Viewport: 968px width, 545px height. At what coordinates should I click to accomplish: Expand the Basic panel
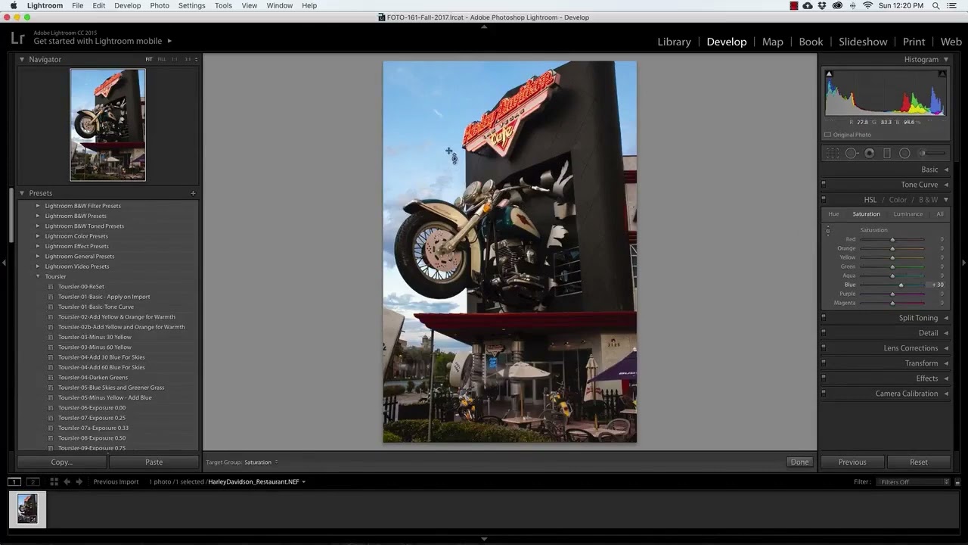(x=945, y=170)
